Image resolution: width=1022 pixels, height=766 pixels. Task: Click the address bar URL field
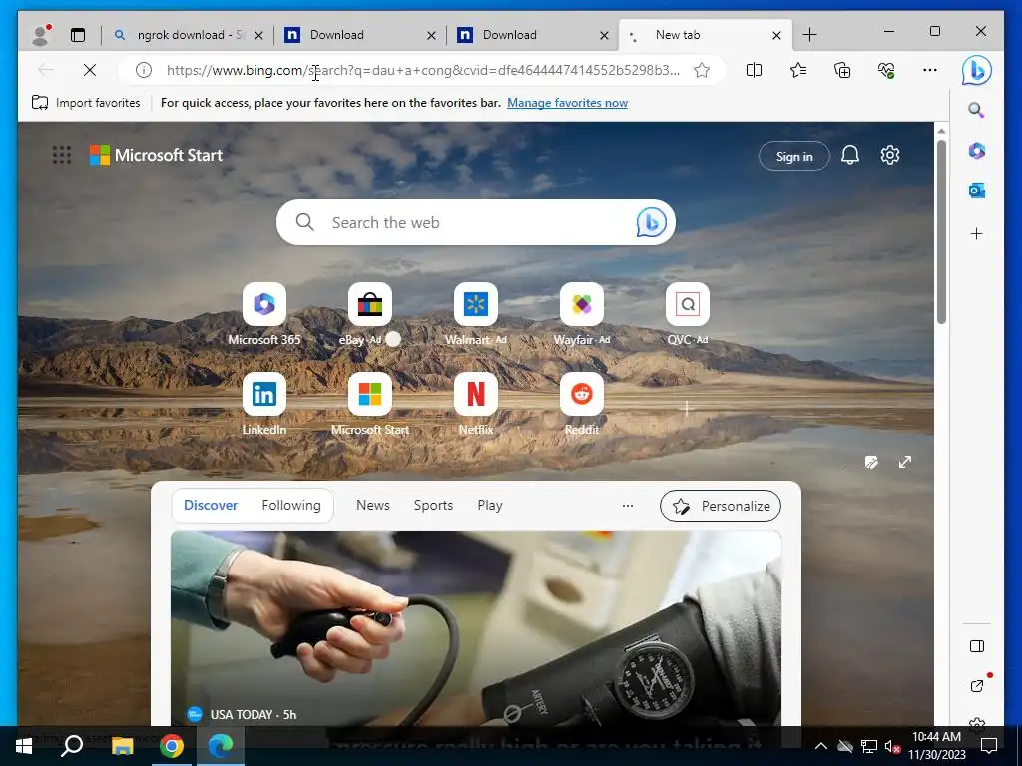(422, 70)
